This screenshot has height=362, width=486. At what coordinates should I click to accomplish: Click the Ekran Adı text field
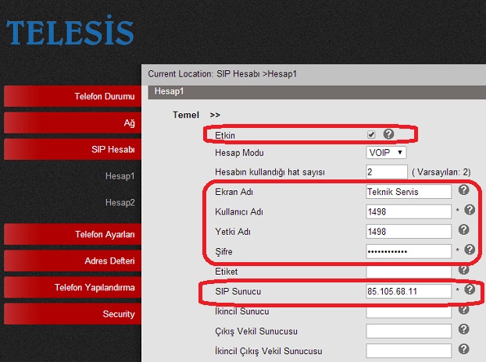[408, 191]
